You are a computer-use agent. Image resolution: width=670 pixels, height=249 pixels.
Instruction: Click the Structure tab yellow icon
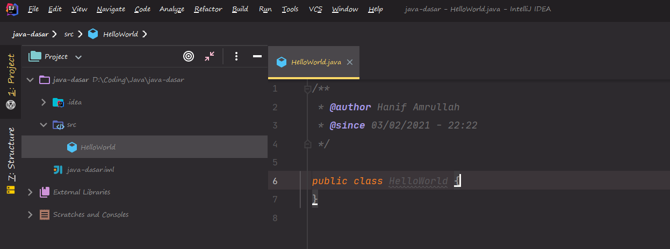pos(11,190)
